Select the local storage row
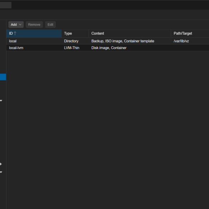Screen dimensions: 209x209 [x=108, y=41]
